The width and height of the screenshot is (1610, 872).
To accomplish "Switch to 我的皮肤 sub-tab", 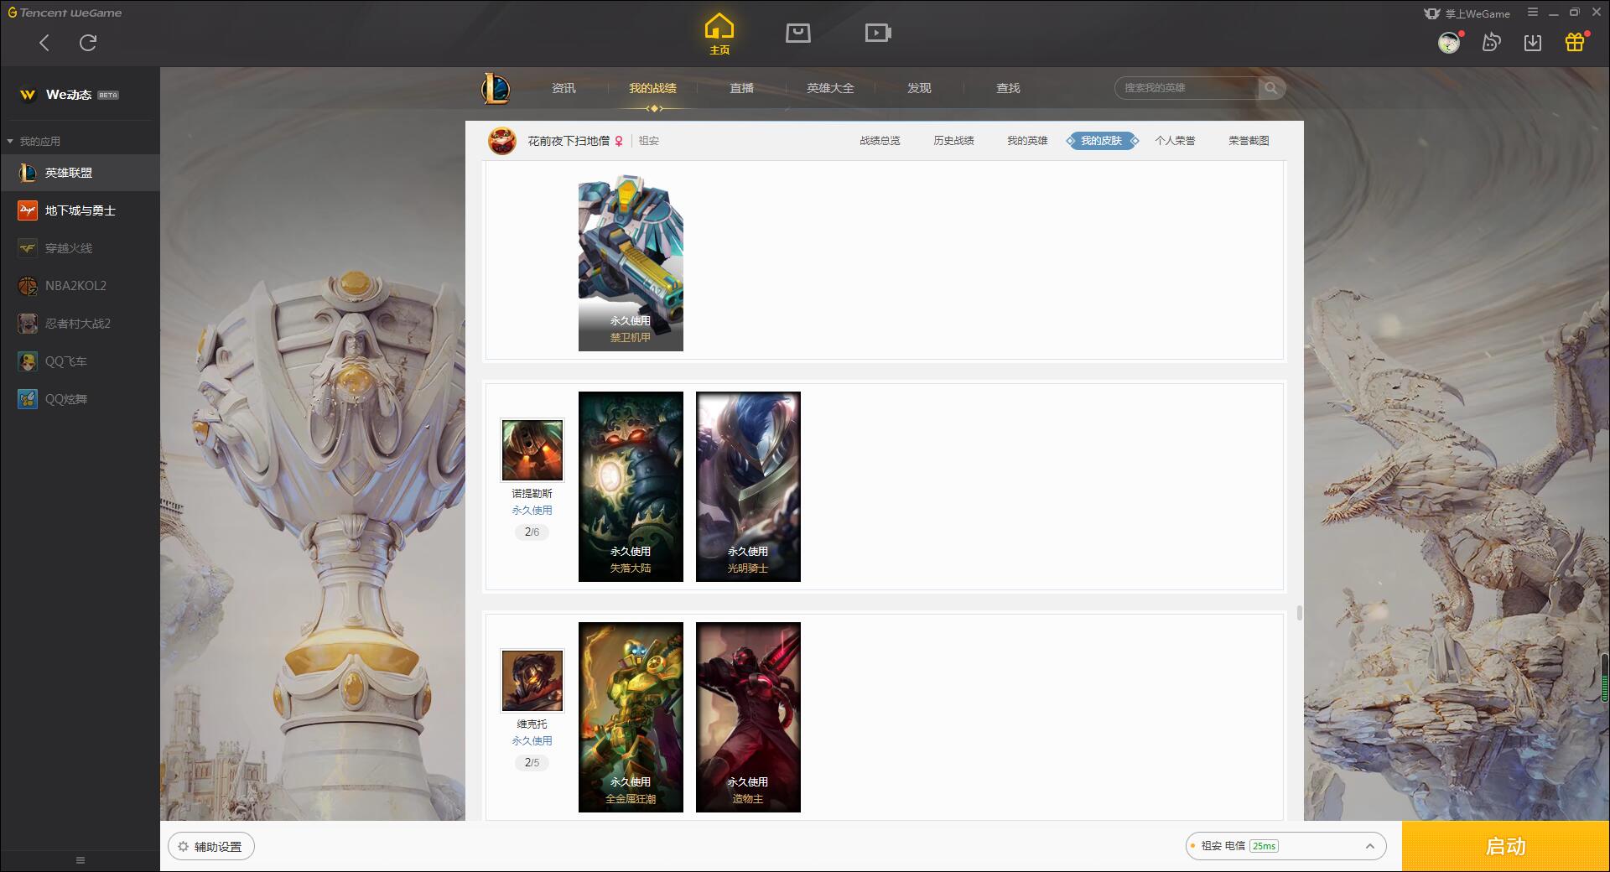I will coord(1102,141).
